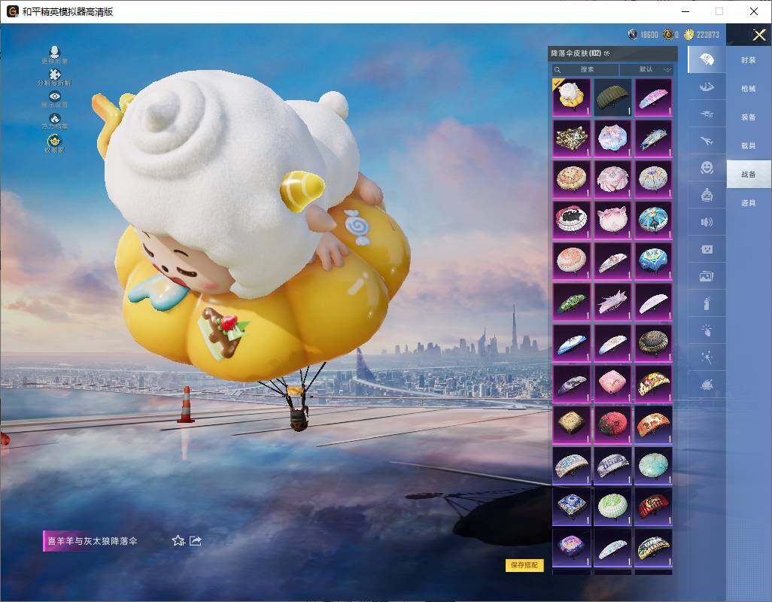Screen dimensions: 772x602
Task: Select the pink square pillow parachute
Action: tap(612, 384)
